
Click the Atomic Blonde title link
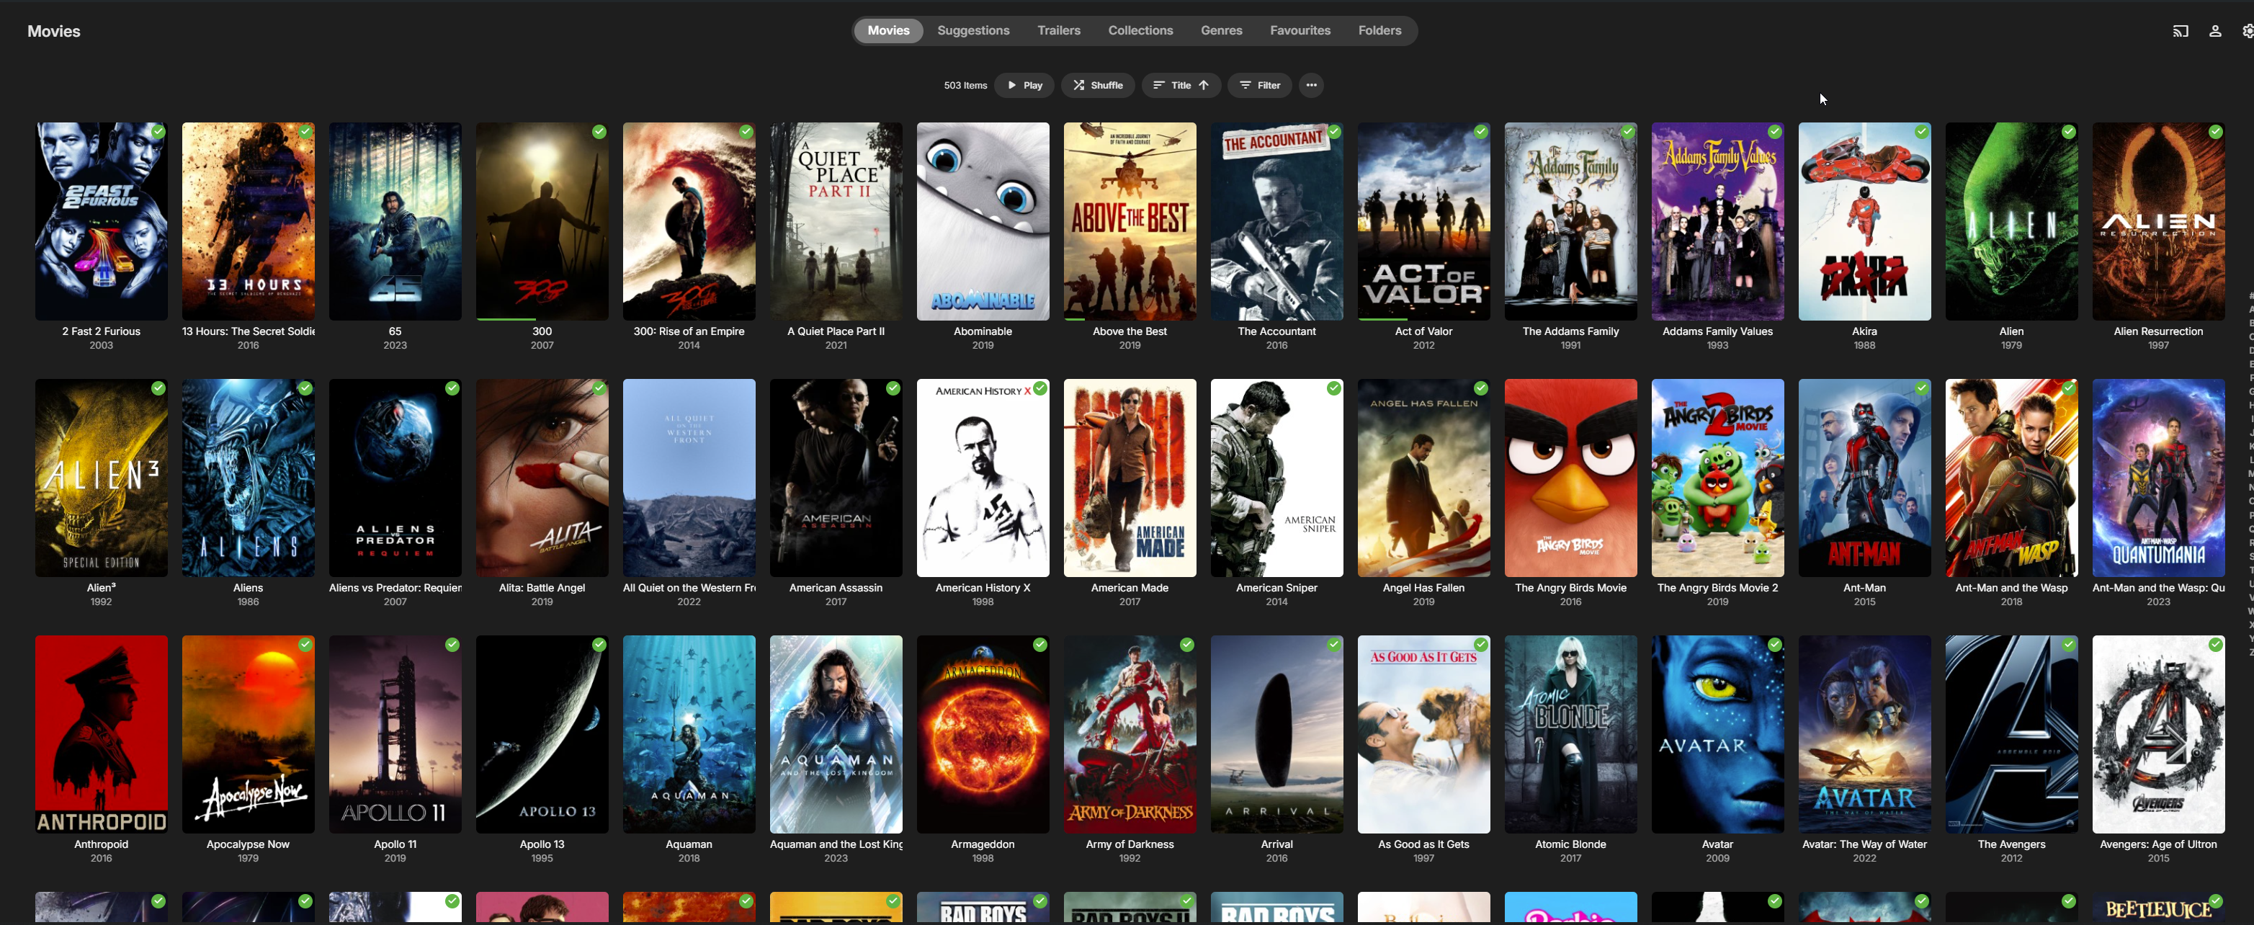[x=1570, y=844]
